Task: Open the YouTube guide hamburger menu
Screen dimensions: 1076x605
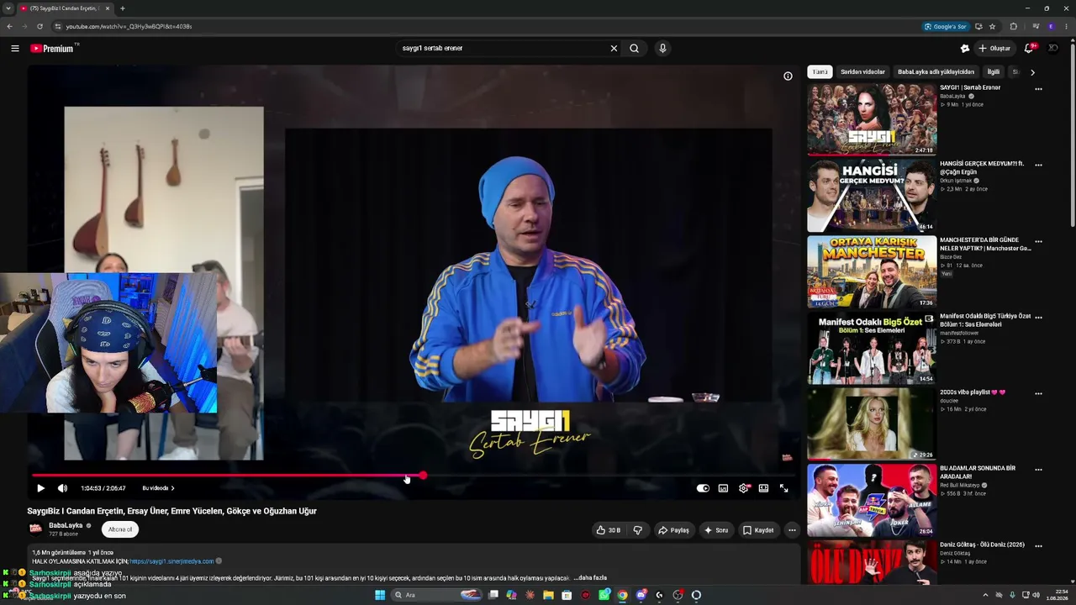Action: (15, 49)
